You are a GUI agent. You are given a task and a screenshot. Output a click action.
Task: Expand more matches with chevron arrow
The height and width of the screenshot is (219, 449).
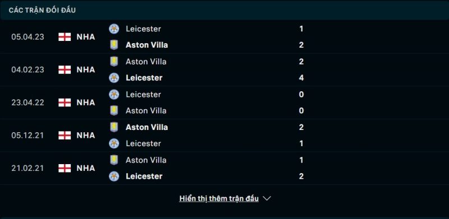coord(267,198)
